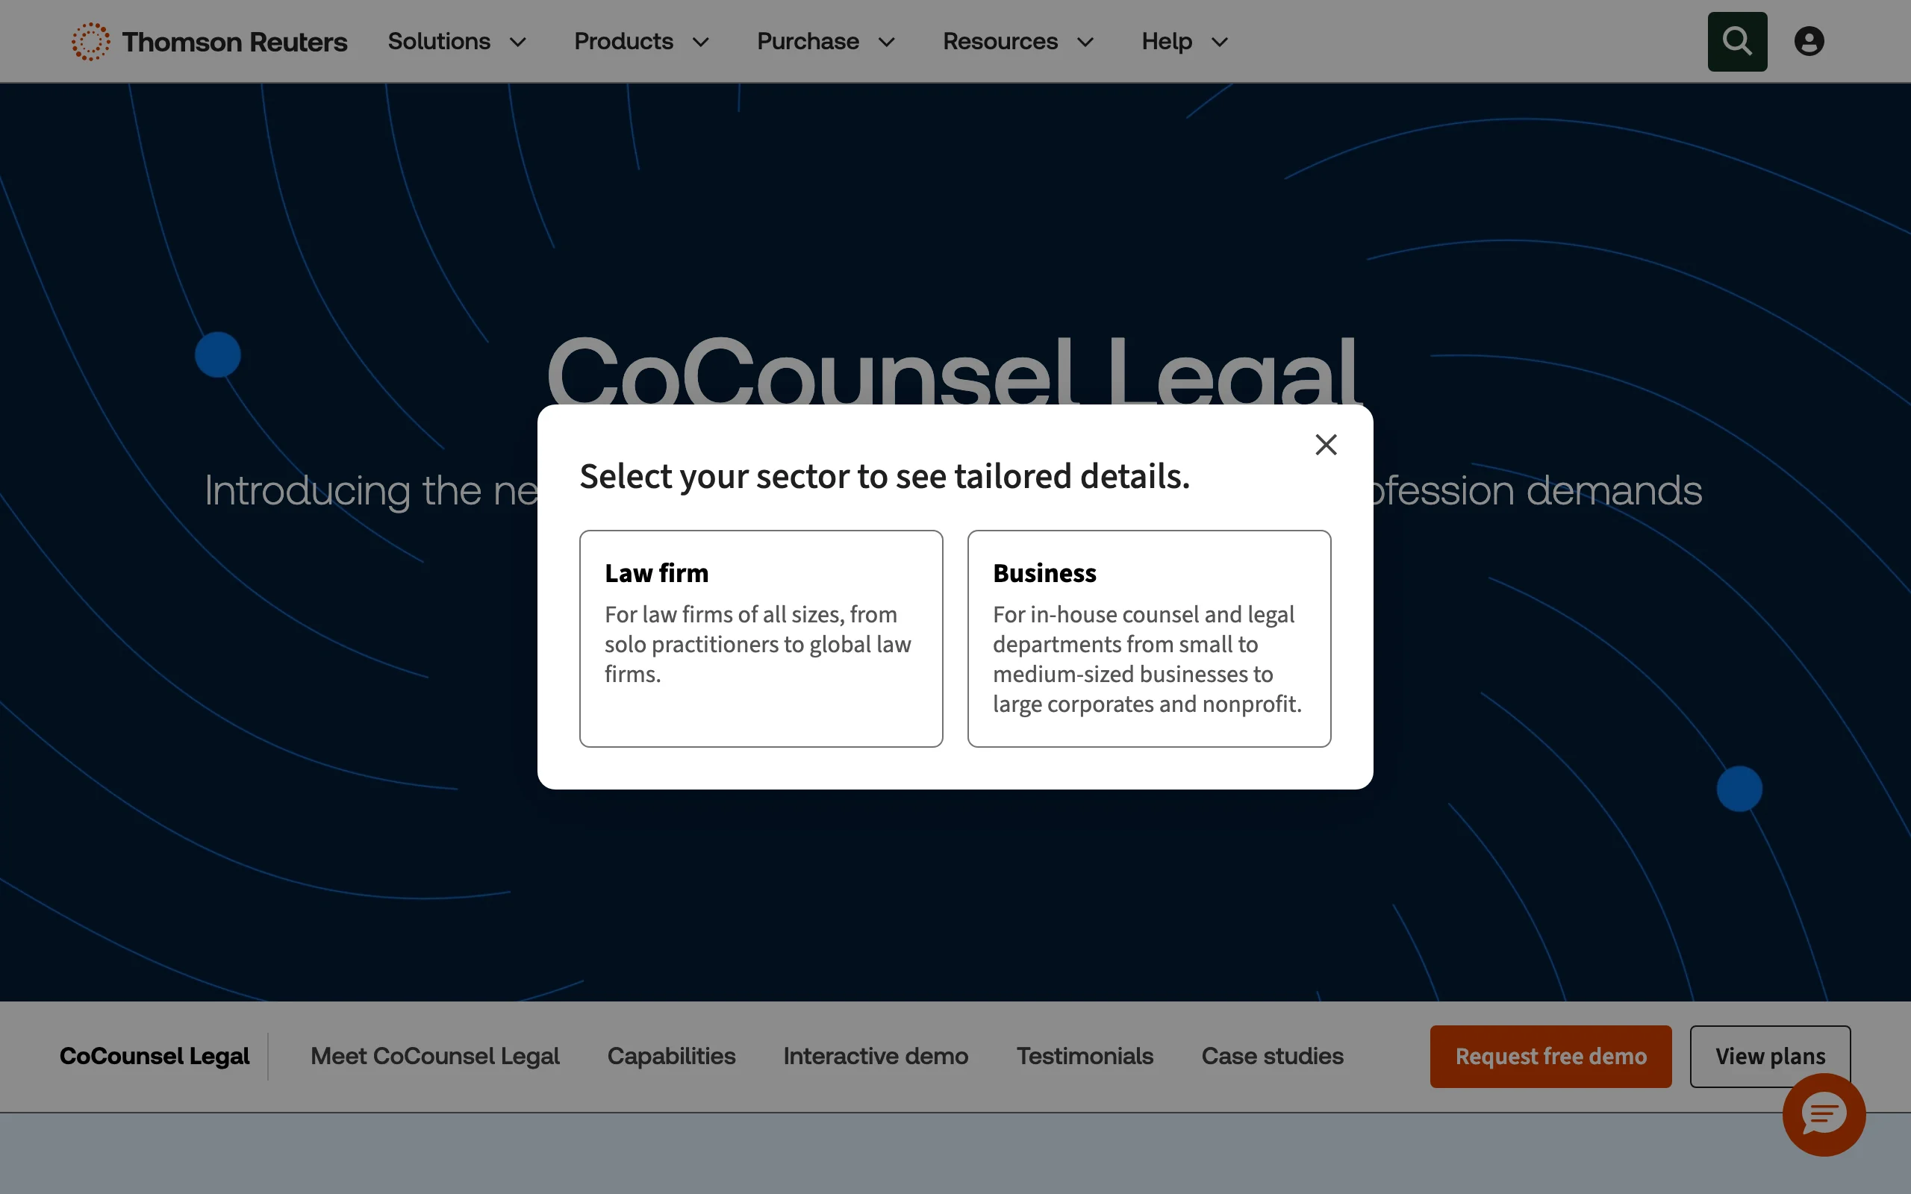Jump to Case studies section
Viewport: 1911px width, 1194px height.
click(1272, 1056)
